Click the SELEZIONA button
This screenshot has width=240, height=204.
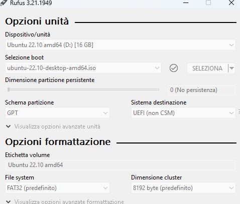point(207,68)
